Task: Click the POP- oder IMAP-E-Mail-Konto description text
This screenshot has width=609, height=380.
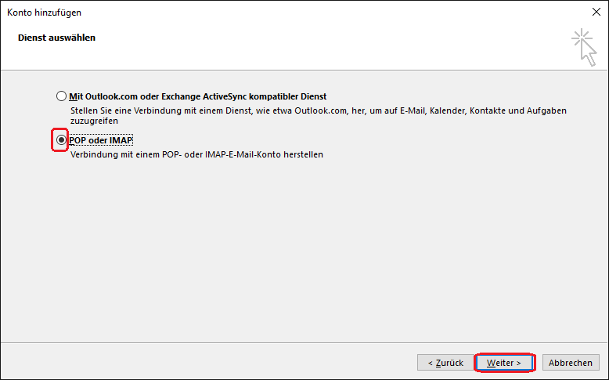Action: click(196, 154)
